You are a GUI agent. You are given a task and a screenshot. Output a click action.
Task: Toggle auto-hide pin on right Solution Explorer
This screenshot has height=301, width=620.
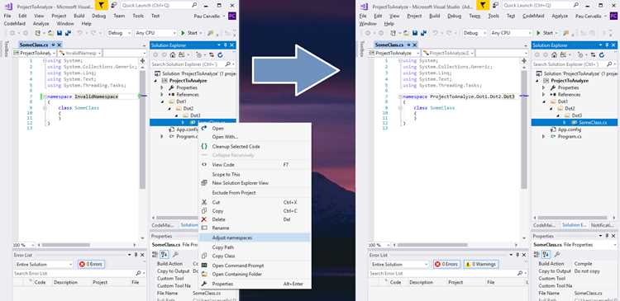[608, 45]
